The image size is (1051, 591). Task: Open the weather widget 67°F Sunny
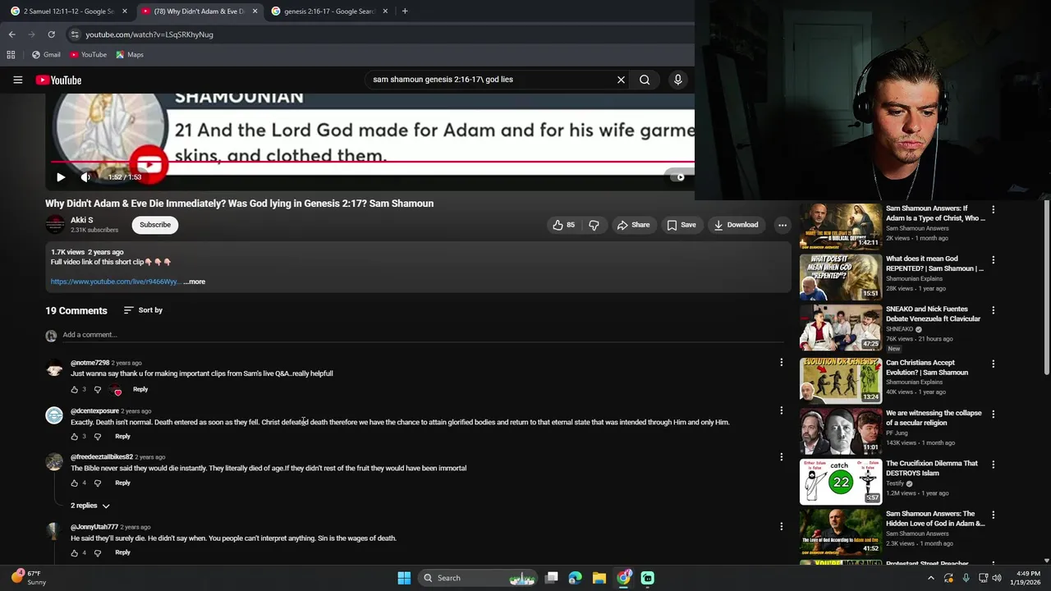click(x=29, y=578)
